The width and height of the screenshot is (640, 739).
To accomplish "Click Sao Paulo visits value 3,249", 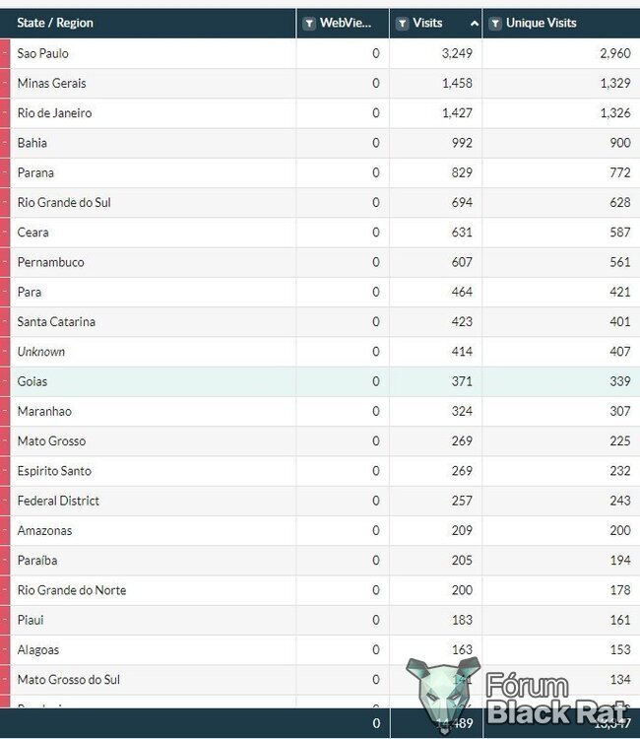I will click(457, 53).
